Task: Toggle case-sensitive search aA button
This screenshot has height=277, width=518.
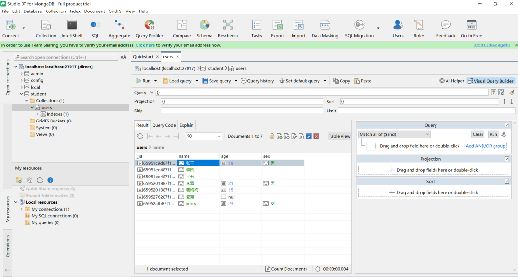Action: [123, 57]
